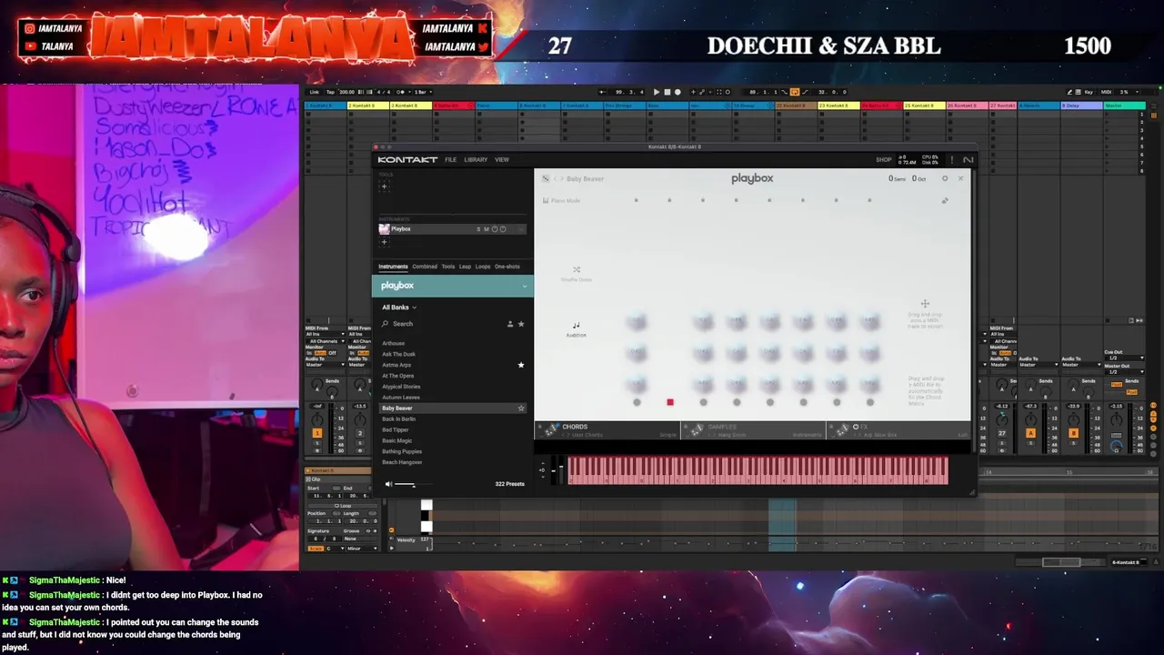The image size is (1164, 655).
Task: Favorite the Baby Beaver preset star
Action: click(521, 408)
